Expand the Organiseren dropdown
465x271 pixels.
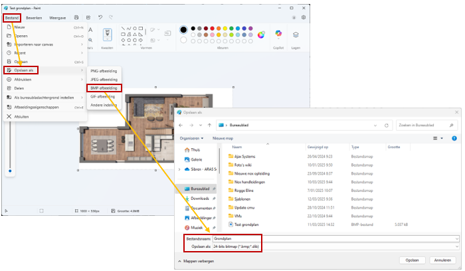pos(191,138)
